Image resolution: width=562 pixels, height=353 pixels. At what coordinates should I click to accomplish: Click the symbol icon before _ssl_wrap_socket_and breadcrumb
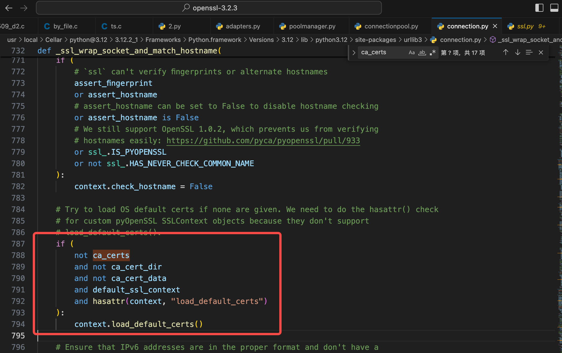493,40
